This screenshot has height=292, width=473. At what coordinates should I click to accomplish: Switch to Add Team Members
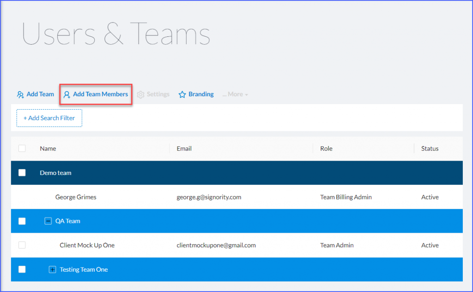coord(100,94)
